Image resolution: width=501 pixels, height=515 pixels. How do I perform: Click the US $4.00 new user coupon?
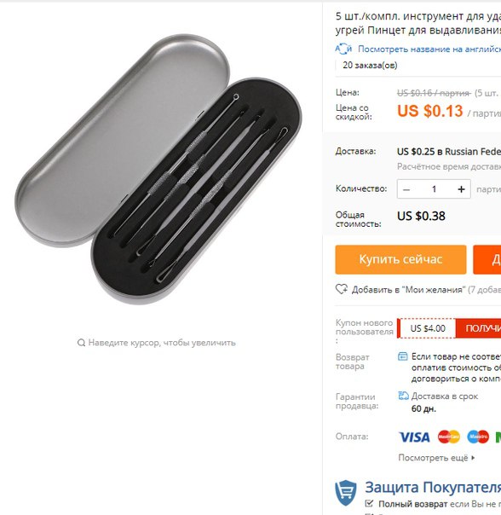pos(428,328)
